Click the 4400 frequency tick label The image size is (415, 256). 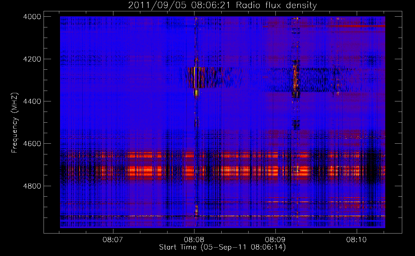click(32, 101)
